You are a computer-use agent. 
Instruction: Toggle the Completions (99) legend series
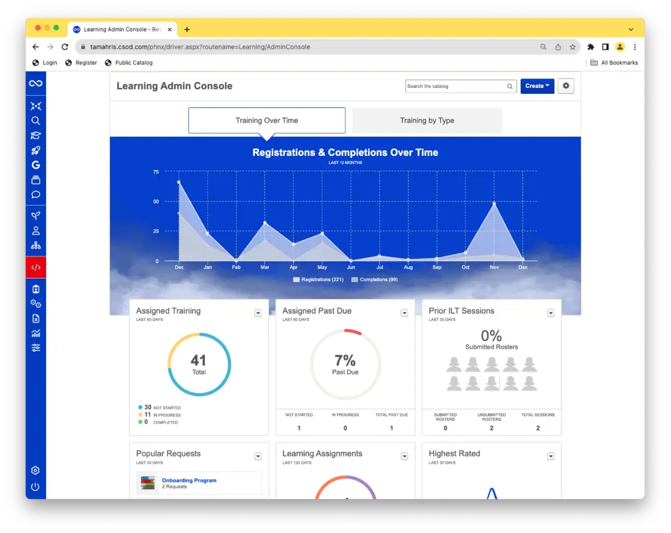(x=374, y=280)
